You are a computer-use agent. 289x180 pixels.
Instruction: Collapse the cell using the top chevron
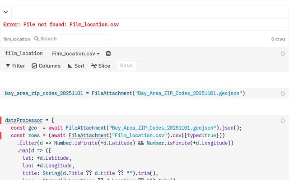pos(6,12)
